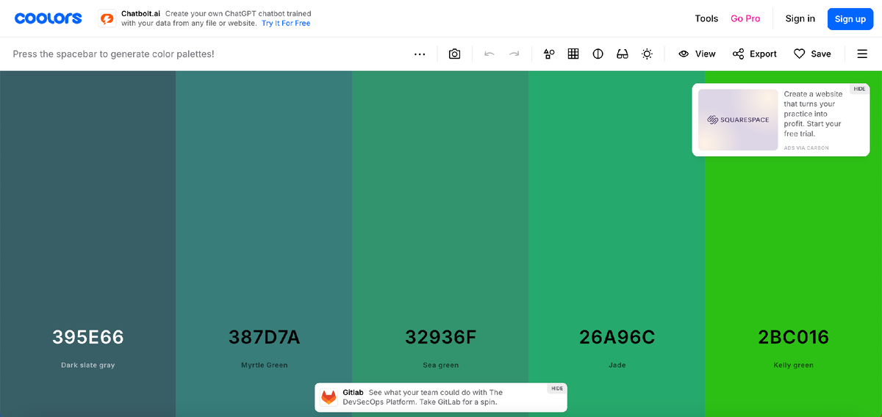
Task: Click the Dark slate gray color name
Action: tap(88, 365)
